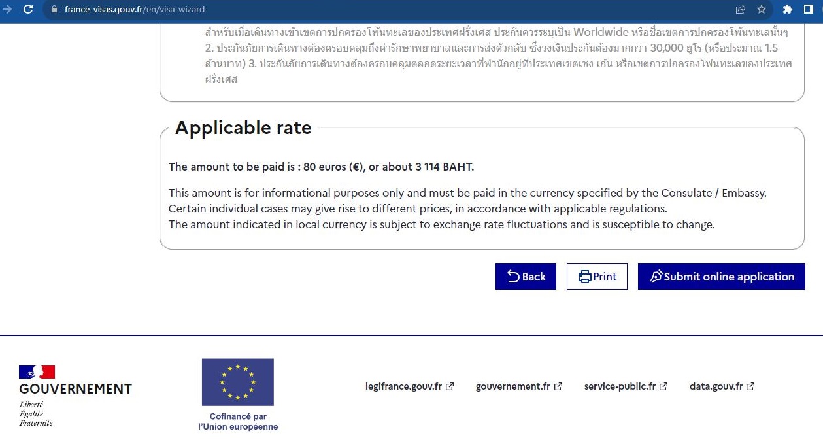Toggle the browser side panel
Image resolution: width=823 pixels, height=440 pixels.
pos(809,10)
